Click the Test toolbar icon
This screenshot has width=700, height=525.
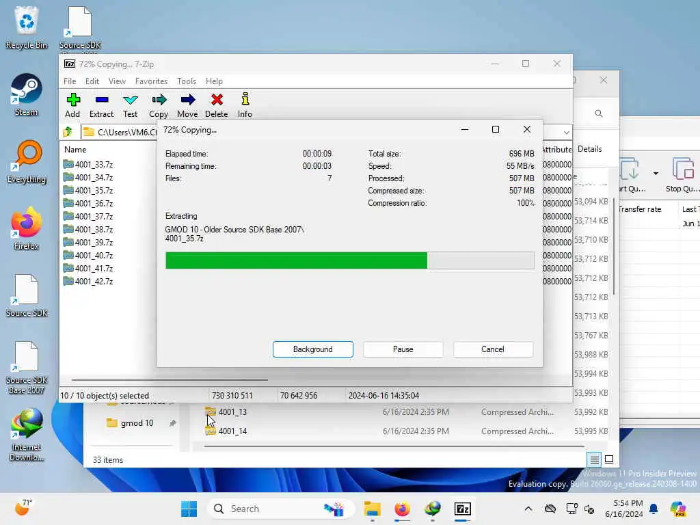(131, 105)
